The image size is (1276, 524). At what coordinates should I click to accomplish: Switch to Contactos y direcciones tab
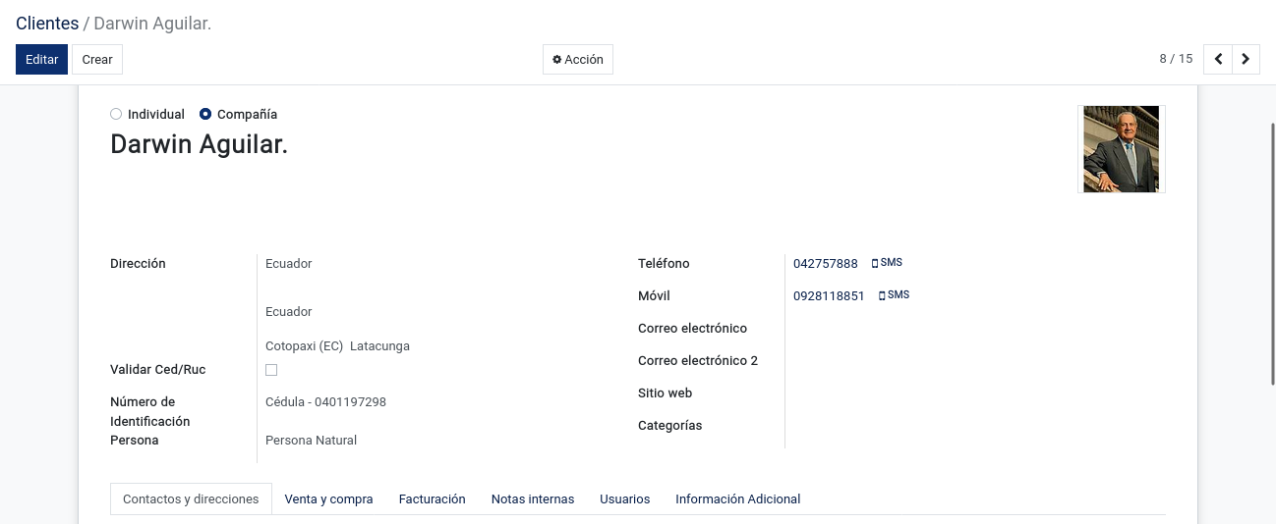coord(191,498)
